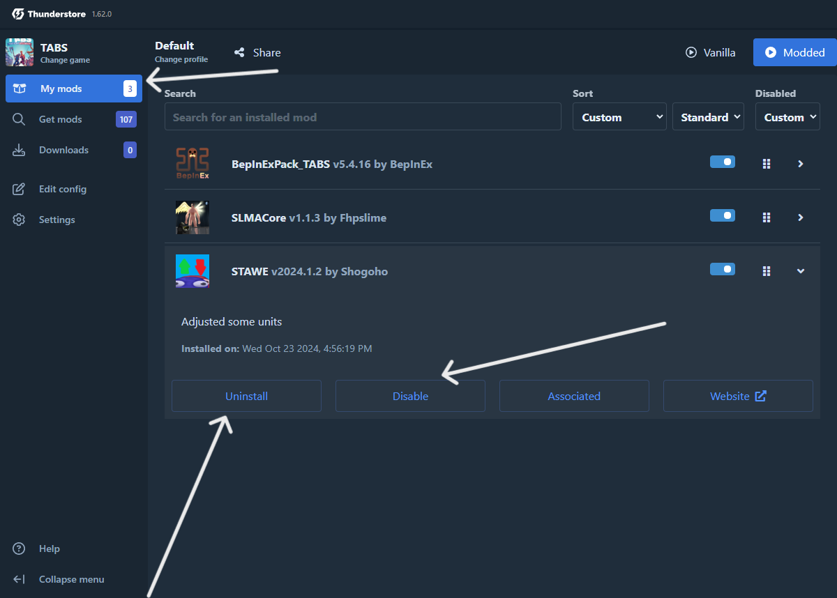View Associated mods for STAWE
The width and height of the screenshot is (837, 598).
[574, 396]
